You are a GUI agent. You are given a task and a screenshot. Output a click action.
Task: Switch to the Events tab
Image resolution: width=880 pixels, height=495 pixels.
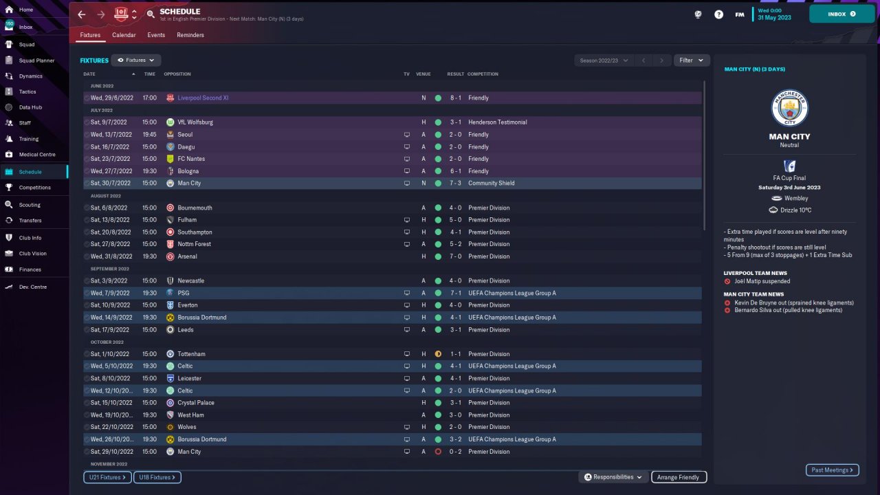pyautogui.click(x=156, y=35)
